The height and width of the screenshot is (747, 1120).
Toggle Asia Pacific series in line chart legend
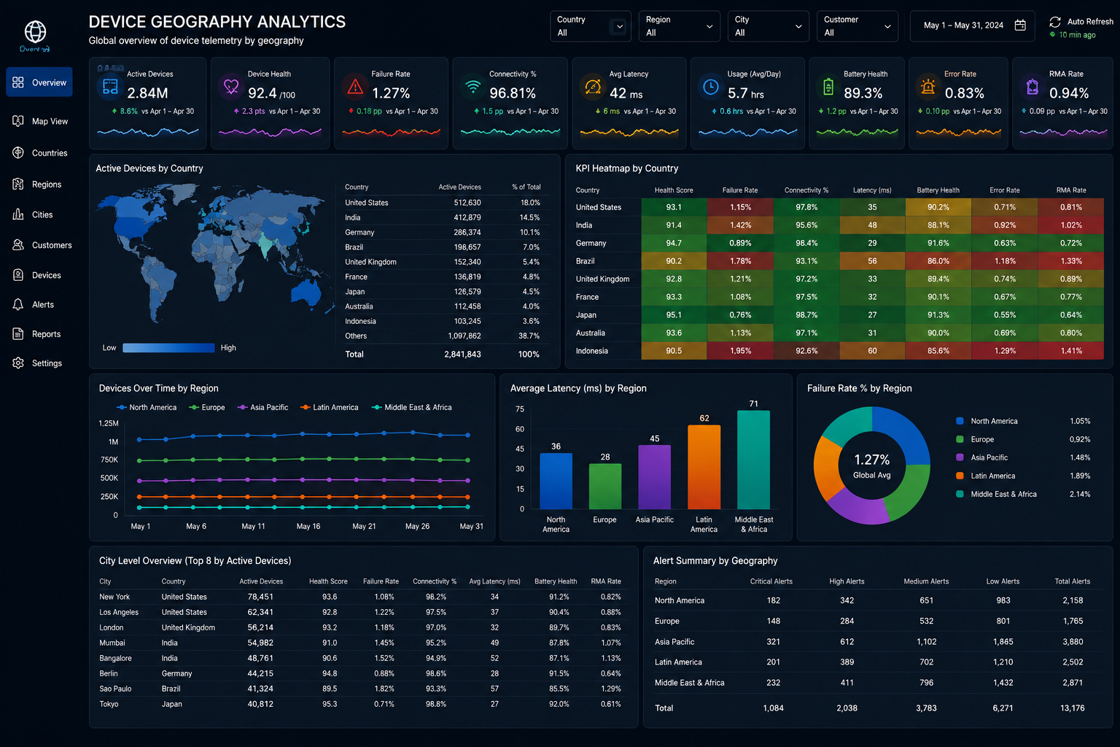click(263, 408)
